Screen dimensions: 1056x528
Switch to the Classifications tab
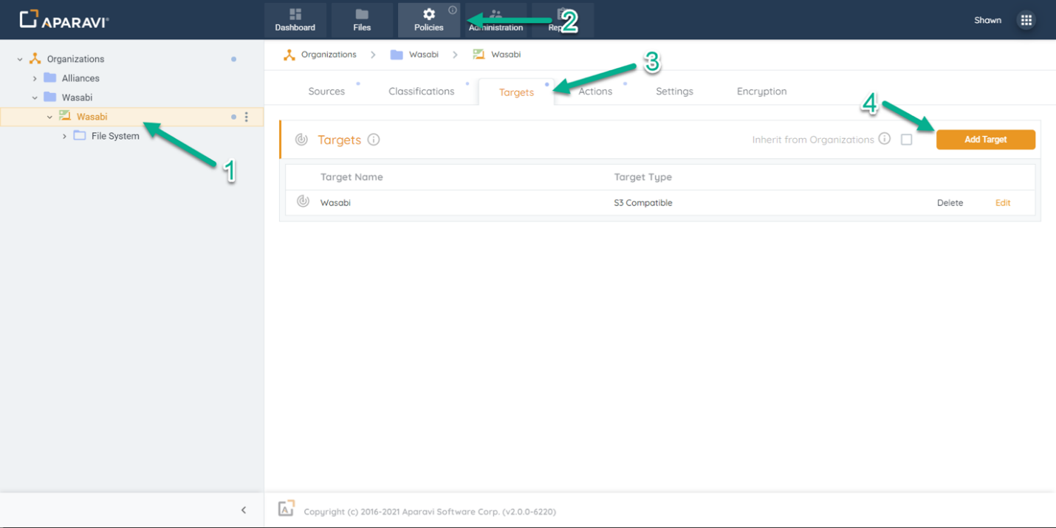[x=422, y=92]
